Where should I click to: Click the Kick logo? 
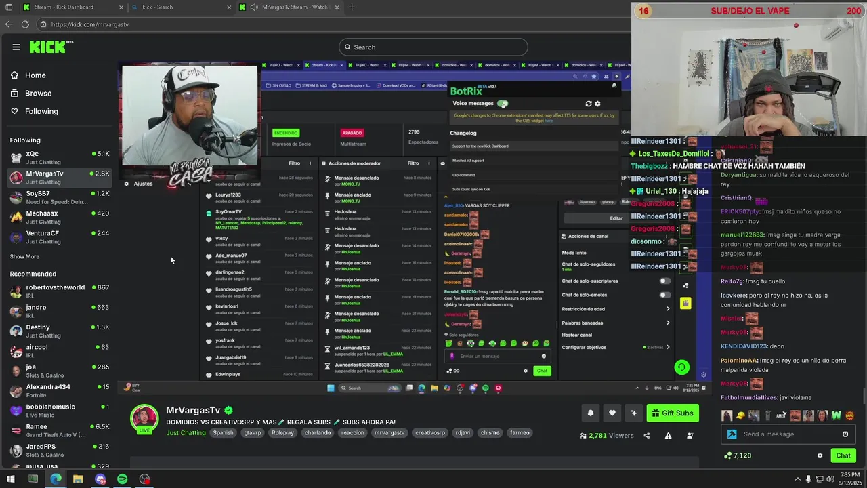51,47
